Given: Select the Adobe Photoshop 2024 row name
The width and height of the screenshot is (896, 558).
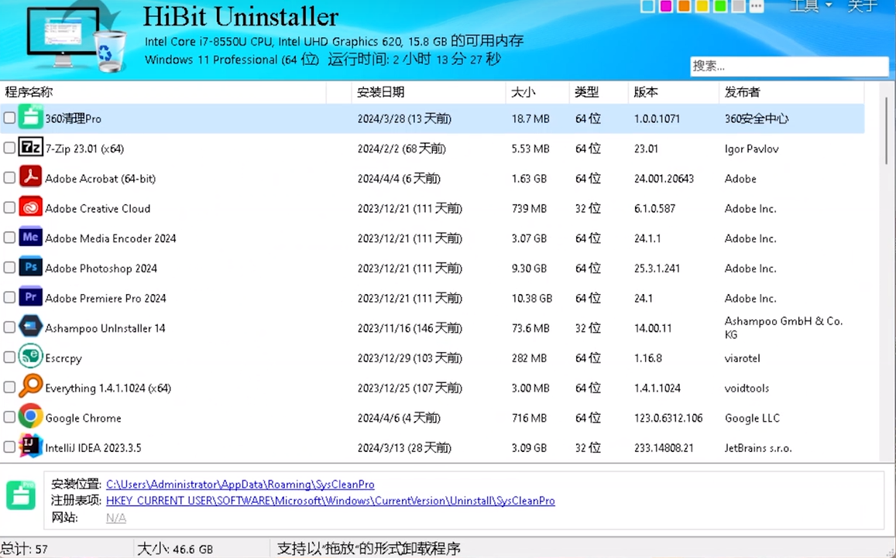Looking at the screenshot, I should [101, 269].
